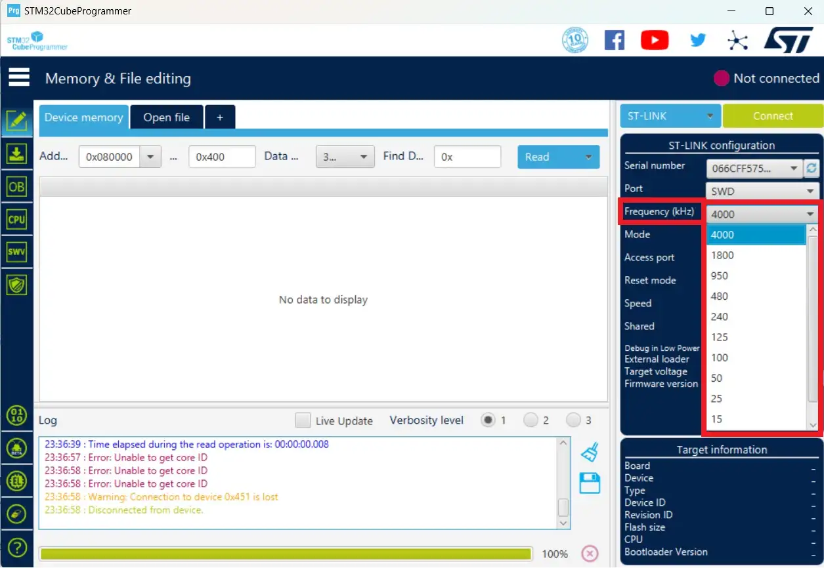Viewport: 824px width, 568px height.
Task: Clear the log with the broom icon
Action: (590, 452)
